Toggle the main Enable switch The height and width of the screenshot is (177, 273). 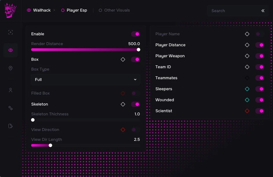click(135, 34)
